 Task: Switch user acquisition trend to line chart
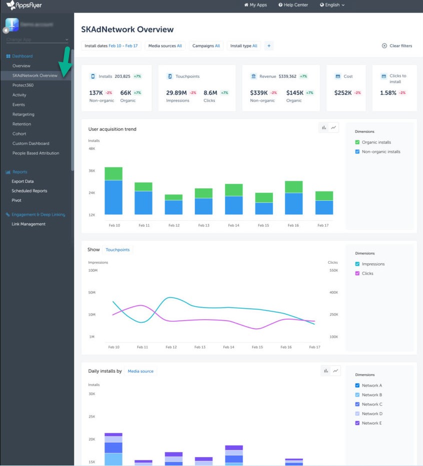pos(334,128)
